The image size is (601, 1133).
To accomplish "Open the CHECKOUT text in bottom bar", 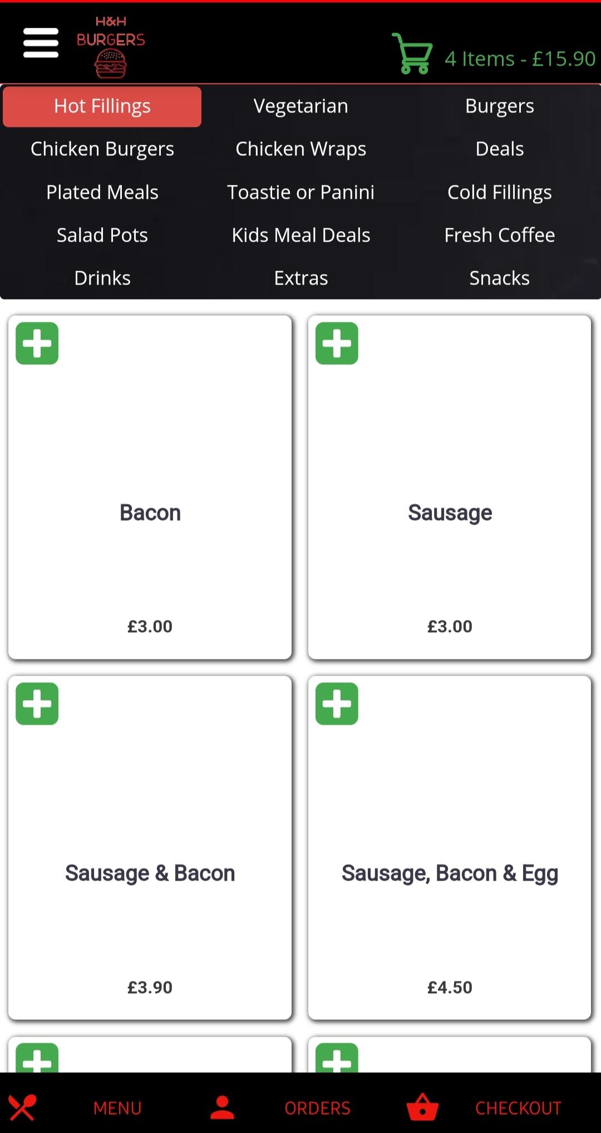I will [x=518, y=1108].
